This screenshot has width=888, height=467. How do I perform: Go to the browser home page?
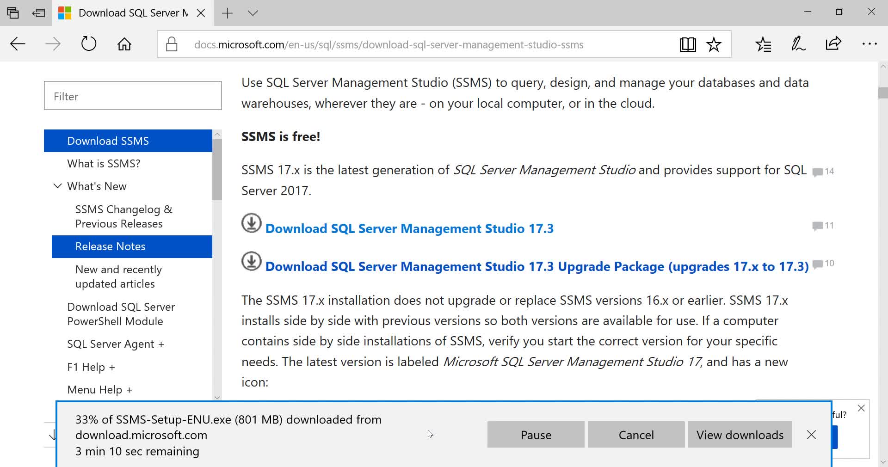click(x=123, y=44)
